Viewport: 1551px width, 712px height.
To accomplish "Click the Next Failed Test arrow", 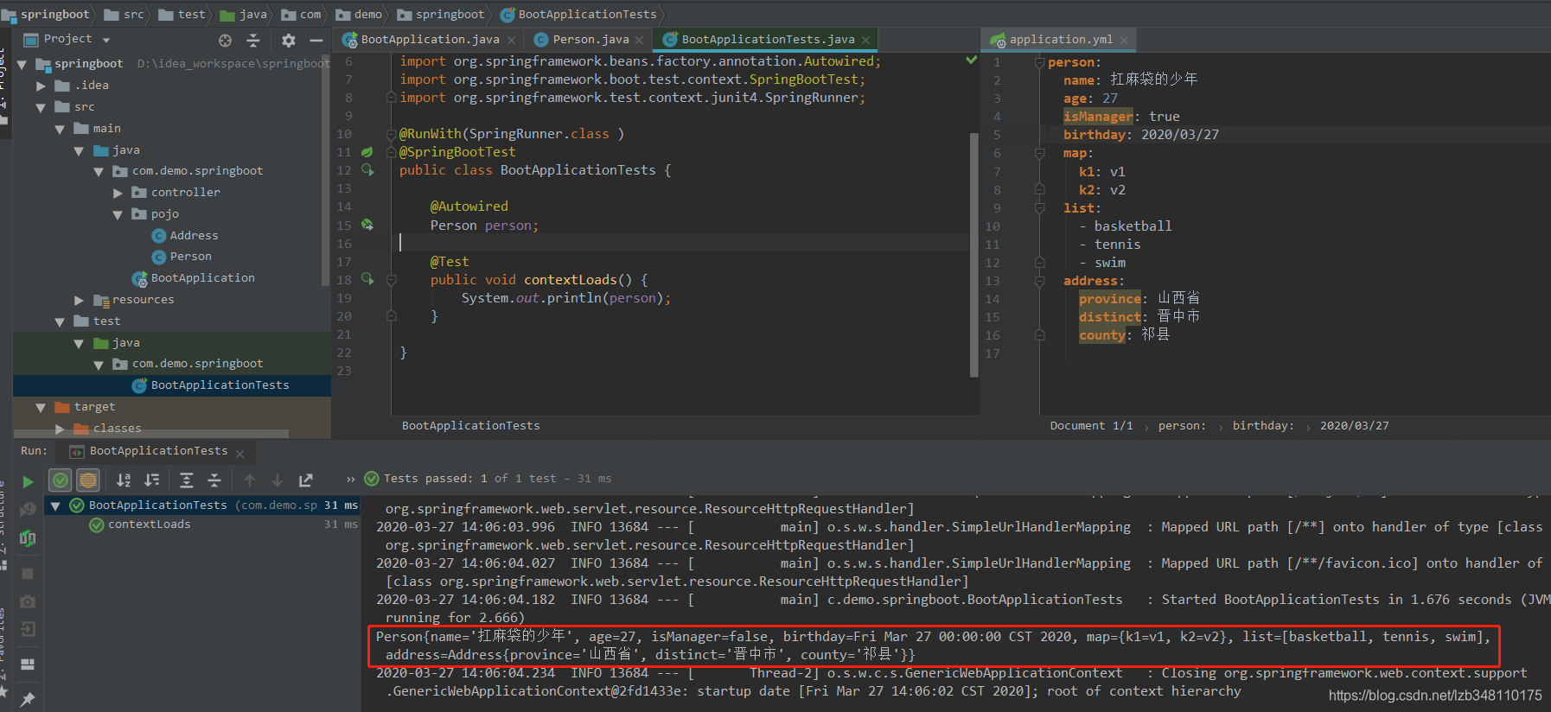I will coord(278,480).
